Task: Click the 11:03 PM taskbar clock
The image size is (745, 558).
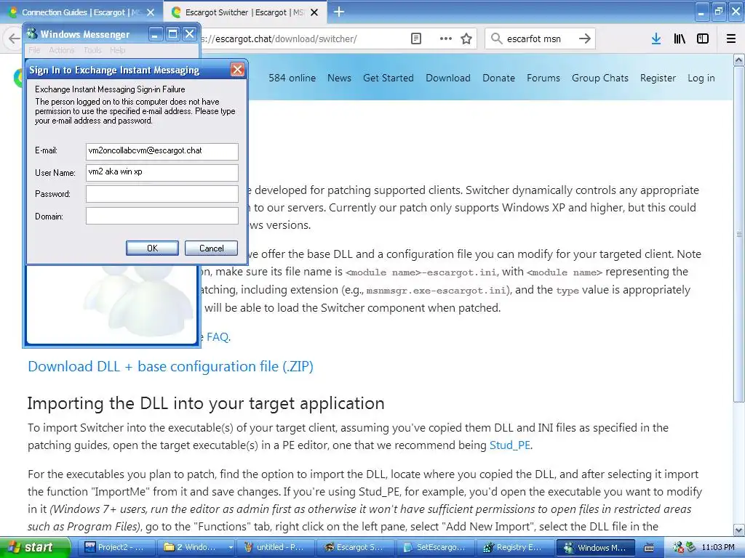Action: point(717,547)
